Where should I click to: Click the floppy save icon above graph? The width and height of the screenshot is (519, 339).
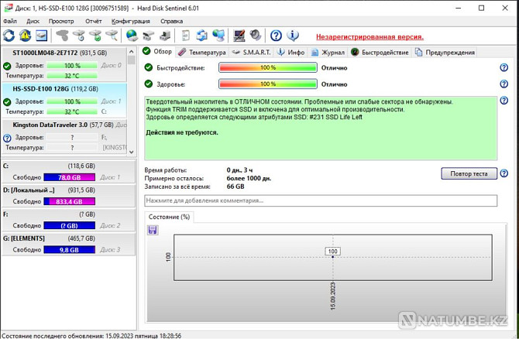153,230
